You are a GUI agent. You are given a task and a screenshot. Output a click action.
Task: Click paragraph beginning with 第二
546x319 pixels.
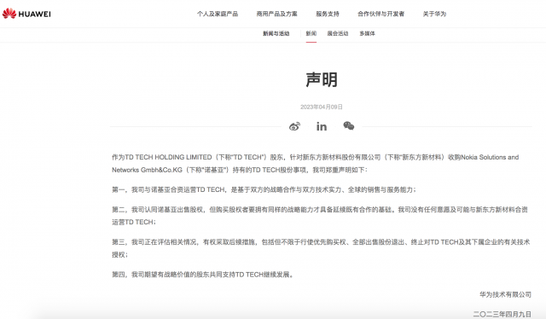(x=320, y=216)
